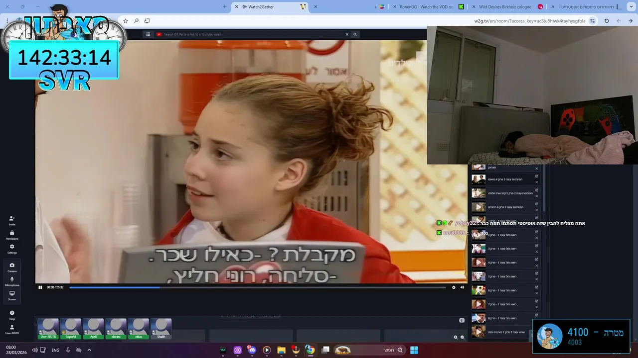Remove playlist item ending 'פרק 4 סיאנס'
This screenshot has width=638, height=358.
(537, 182)
